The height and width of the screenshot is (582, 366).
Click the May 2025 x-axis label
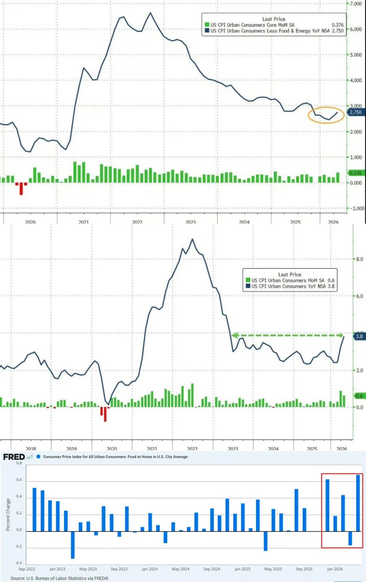click(x=273, y=569)
